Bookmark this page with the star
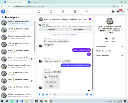This screenshot has height=103, width=128. [x=117, y=6]
